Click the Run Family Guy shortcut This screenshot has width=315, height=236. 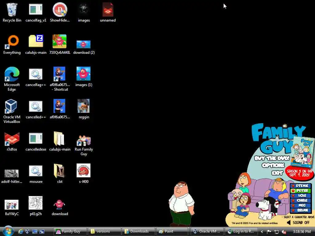pos(84,145)
